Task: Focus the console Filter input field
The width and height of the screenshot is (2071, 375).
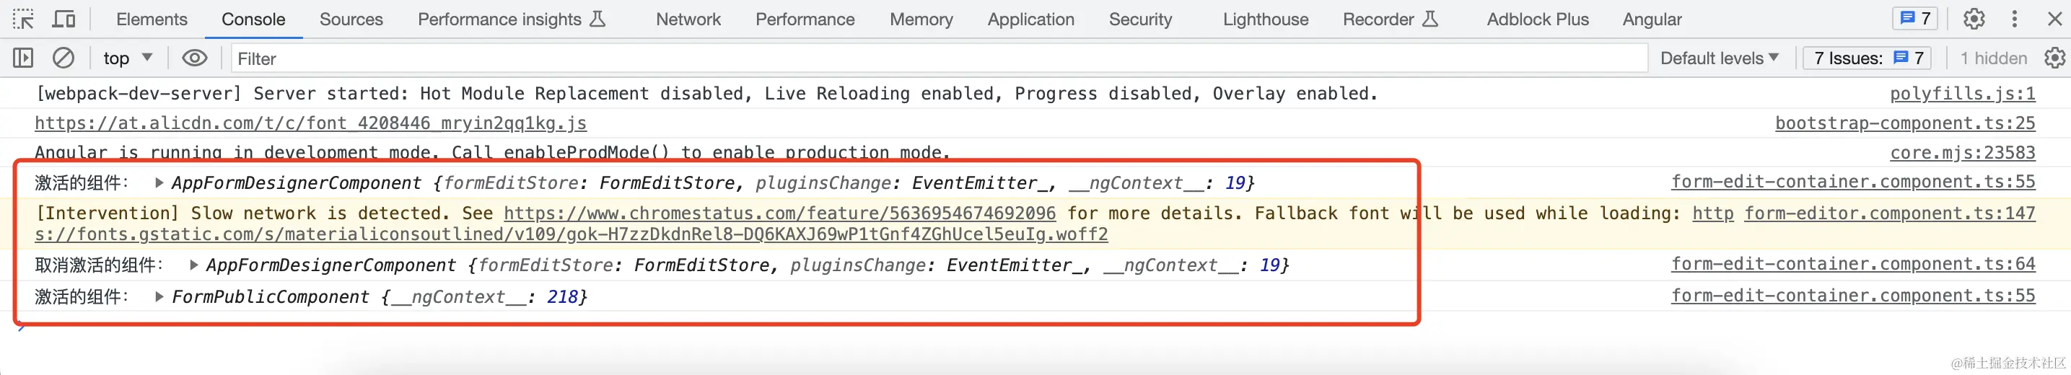Action: (x=939, y=58)
